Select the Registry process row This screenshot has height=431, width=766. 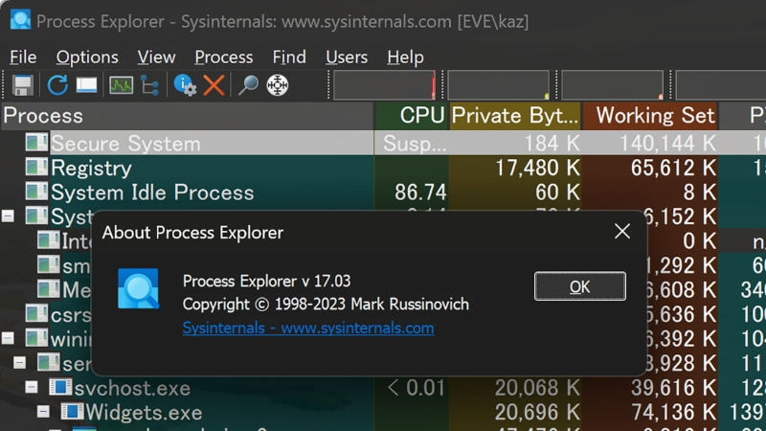click(x=383, y=167)
